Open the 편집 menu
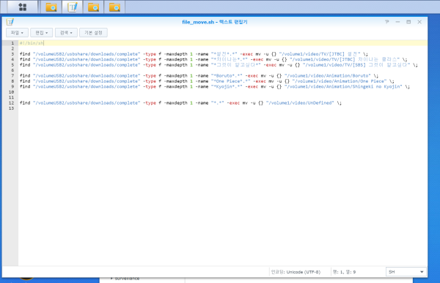This screenshot has width=440, height=283. (x=42, y=33)
